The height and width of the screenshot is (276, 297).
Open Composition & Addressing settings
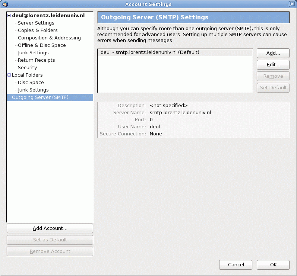point(49,38)
